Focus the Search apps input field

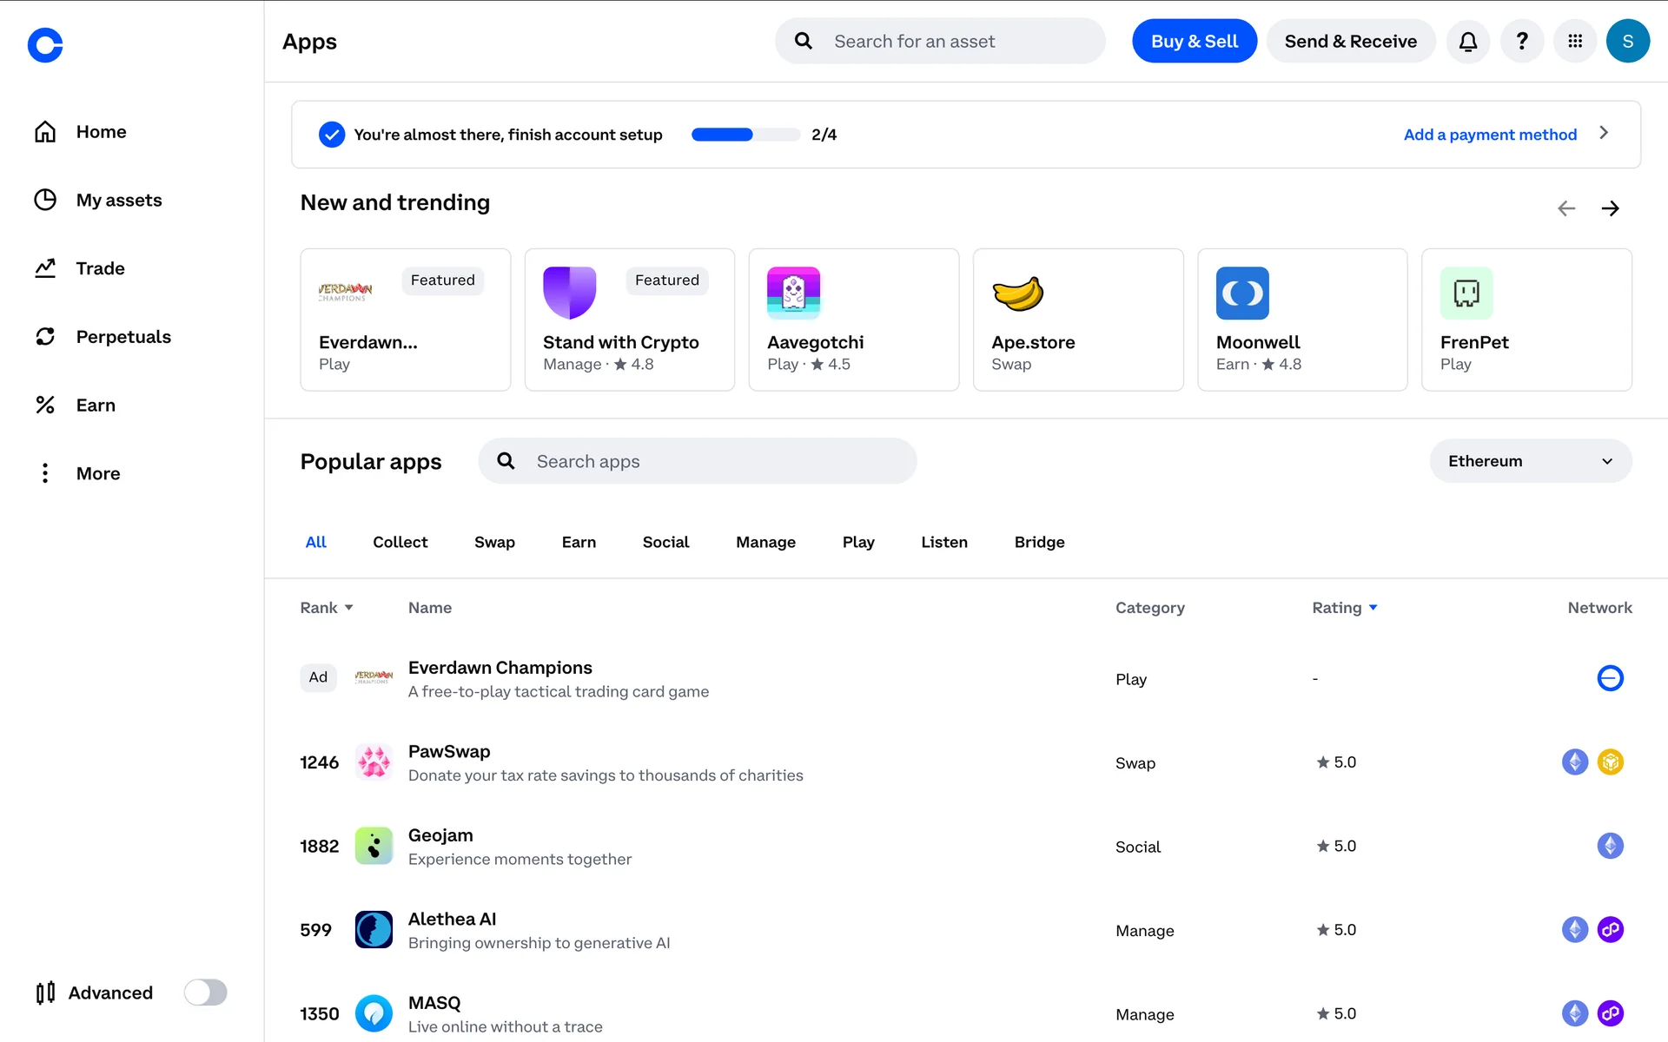pyautogui.click(x=712, y=461)
